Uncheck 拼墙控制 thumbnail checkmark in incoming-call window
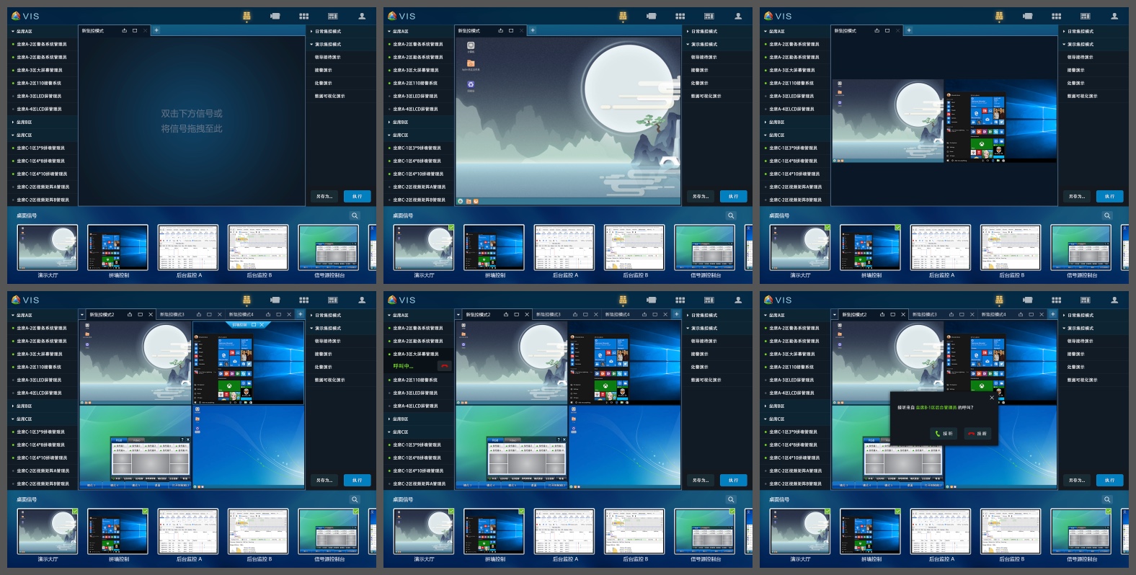 tap(897, 512)
